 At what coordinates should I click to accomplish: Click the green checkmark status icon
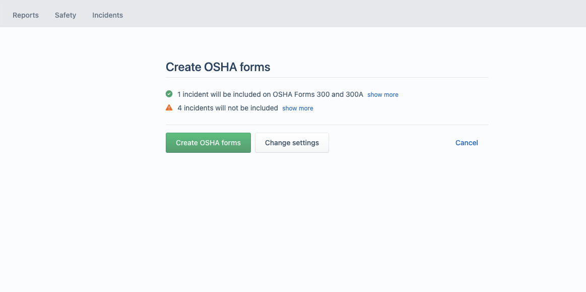click(x=169, y=94)
